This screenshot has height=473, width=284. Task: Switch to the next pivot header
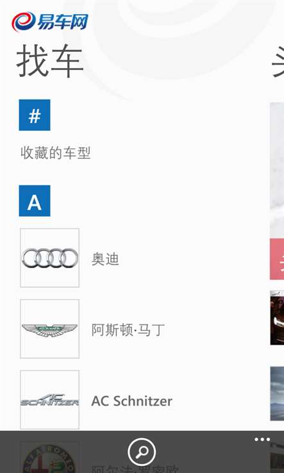click(278, 62)
